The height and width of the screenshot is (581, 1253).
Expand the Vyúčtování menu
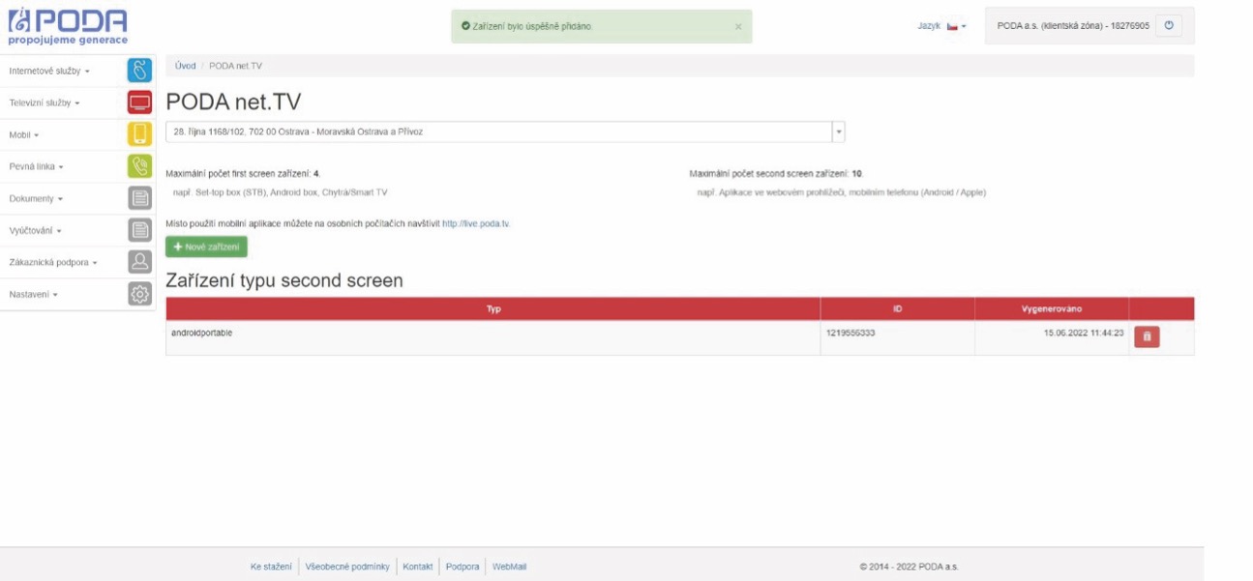37,230
